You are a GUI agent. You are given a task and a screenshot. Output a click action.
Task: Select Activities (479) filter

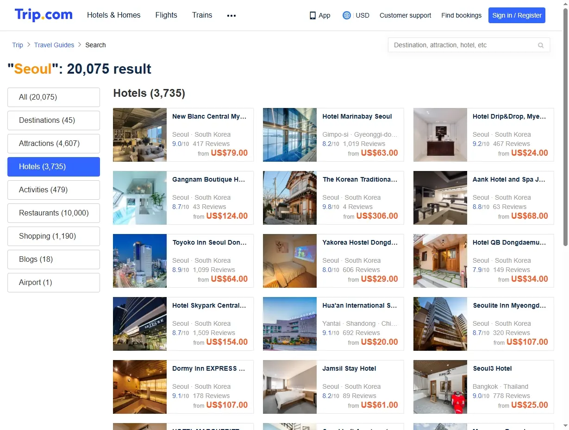click(x=54, y=190)
